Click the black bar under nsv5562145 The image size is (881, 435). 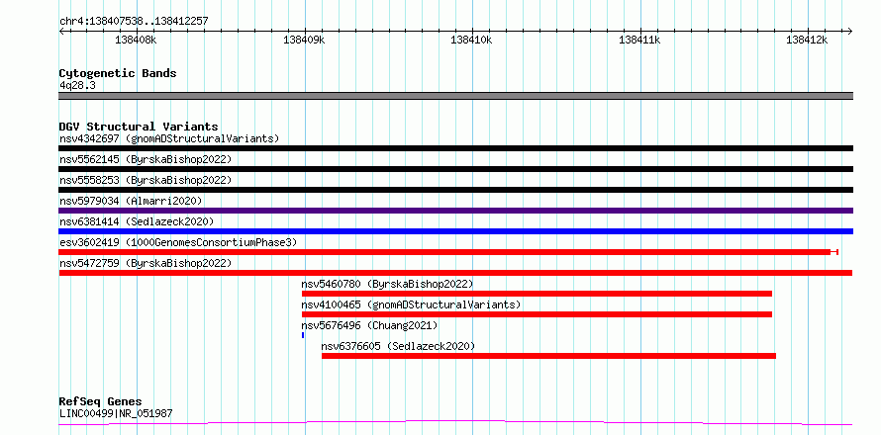tap(455, 169)
